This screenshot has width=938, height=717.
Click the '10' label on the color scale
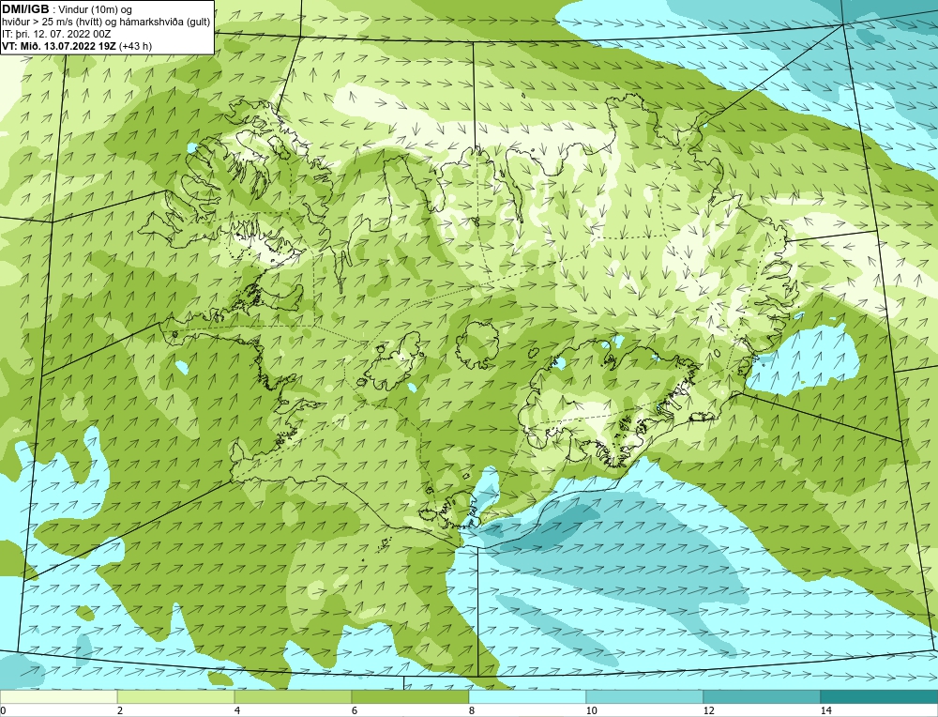pos(591,710)
